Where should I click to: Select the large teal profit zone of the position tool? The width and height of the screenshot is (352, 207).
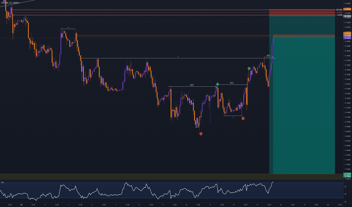coord(304,105)
